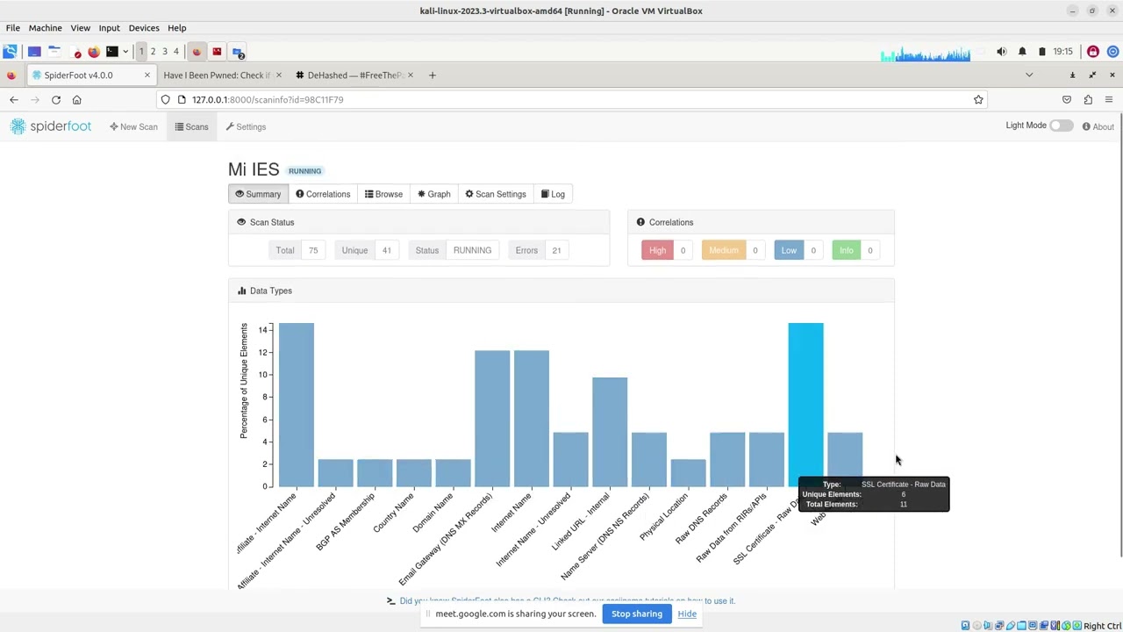Viewport: 1123px width, 632px height.
Task: Select the Summary tab
Action: click(258, 194)
